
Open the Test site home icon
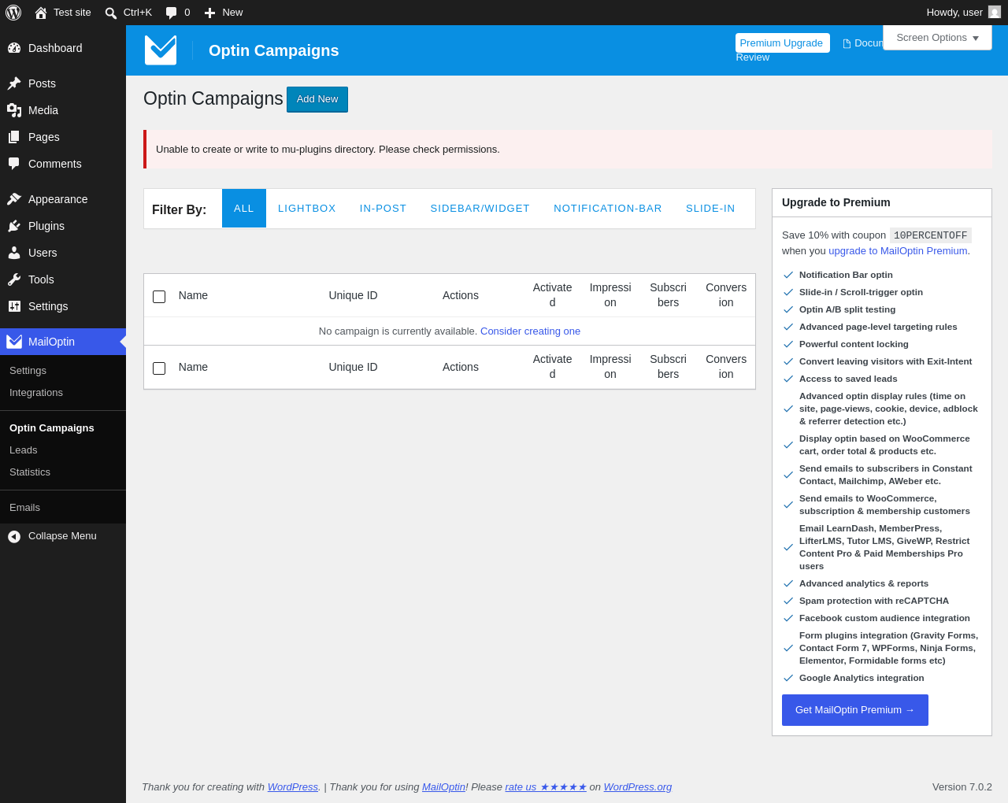tap(41, 13)
